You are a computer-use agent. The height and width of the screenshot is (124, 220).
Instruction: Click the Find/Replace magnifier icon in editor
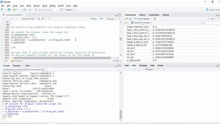(x=38, y=19)
